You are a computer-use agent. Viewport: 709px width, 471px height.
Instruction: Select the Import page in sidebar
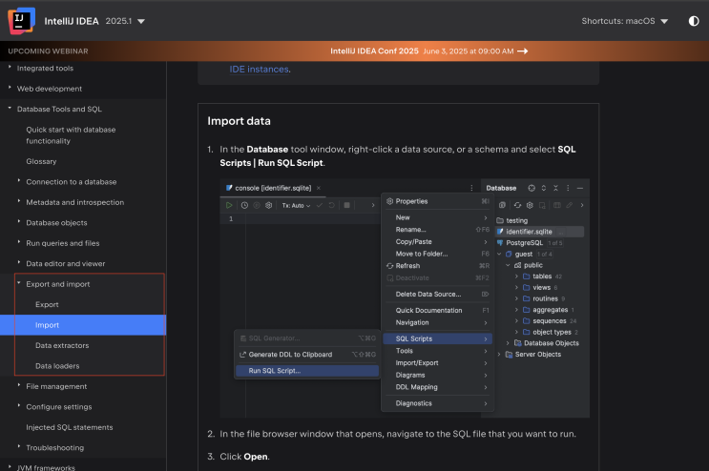(x=83, y=325)
